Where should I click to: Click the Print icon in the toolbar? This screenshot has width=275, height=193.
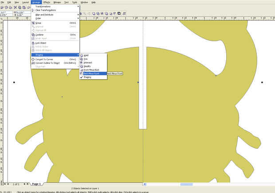tap(11, 8)
